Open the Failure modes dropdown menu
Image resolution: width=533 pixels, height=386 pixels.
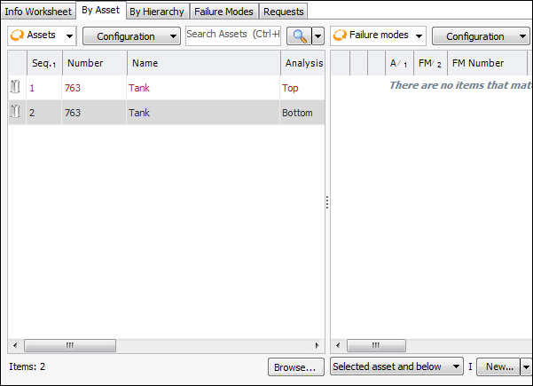pos(419,35)
